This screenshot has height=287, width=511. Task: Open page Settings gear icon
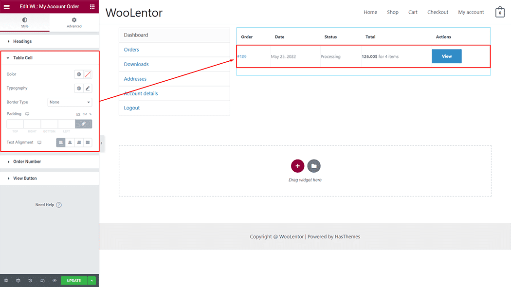tap(6, 281)
